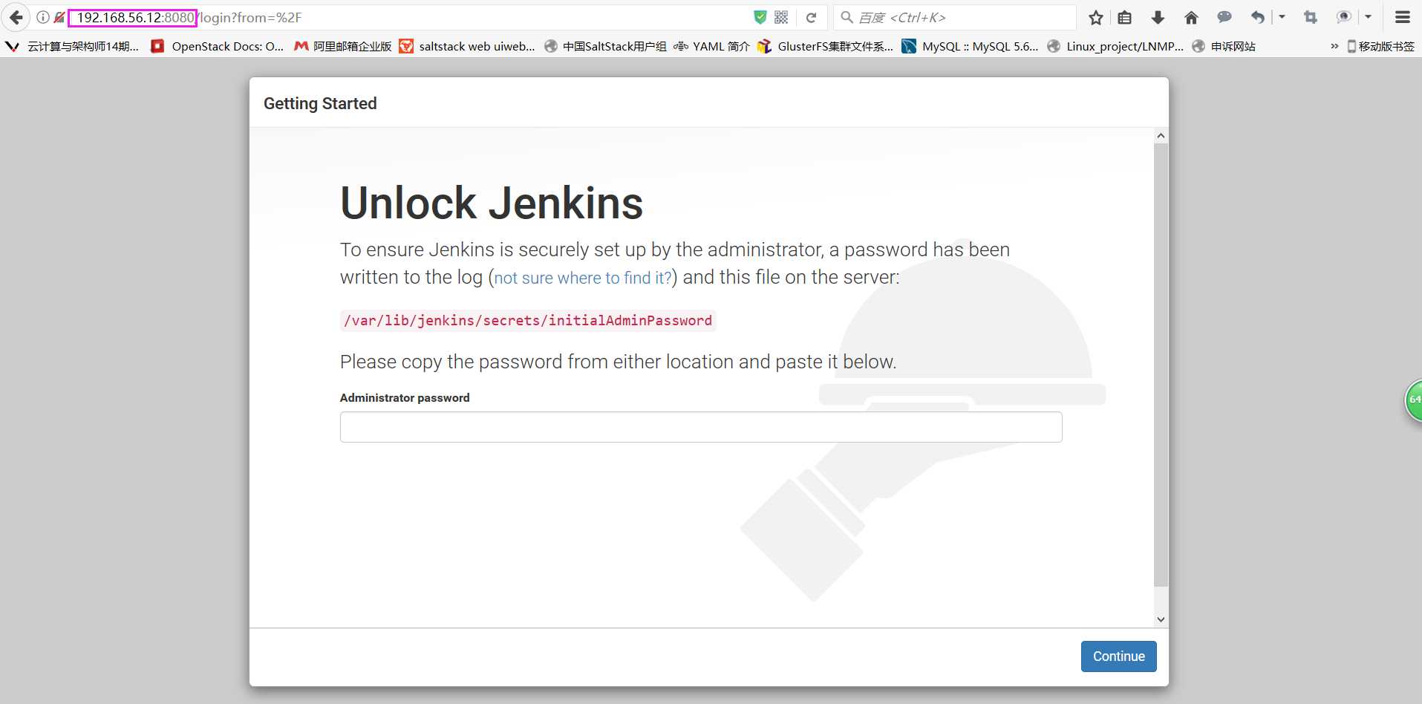The width and height of the screenshot is (1422, 704).
Task: Show more bookmarks with the double chevron
Action: click(x=1334, y=46)
